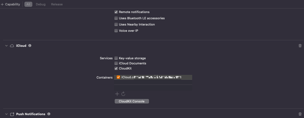Image resolution: width=304 pixels, height=118 pixels.
Task: Remove Push Notifications capability via trash icon
Action: click(x=300, y=114)
